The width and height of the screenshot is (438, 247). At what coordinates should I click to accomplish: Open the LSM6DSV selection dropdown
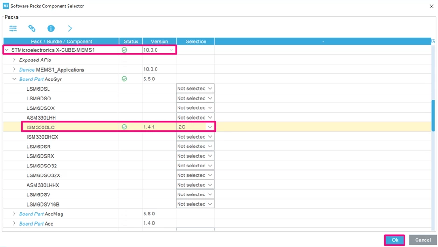point(195,194)
